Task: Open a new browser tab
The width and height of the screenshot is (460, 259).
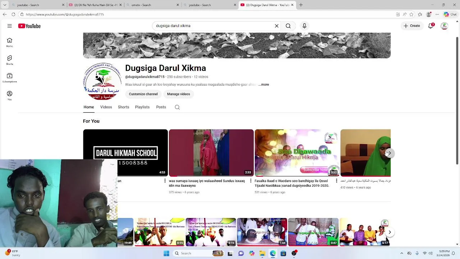Action: point(301,5)
